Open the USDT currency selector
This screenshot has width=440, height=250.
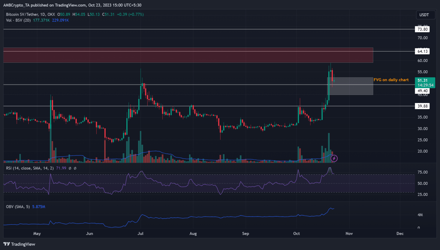[424, 15]
